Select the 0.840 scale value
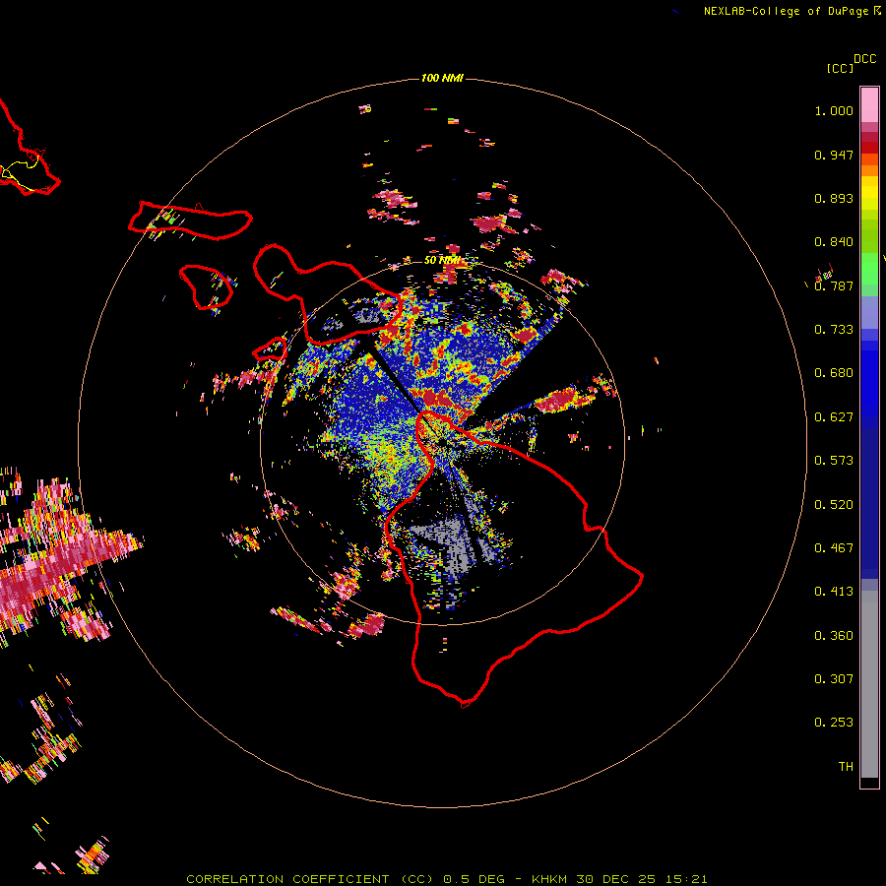This screenshot has height=886, width=886. coord(834,242)
